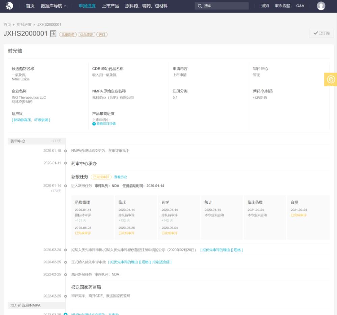Click the 2020-01-11 药审中心承办 timeline marker
The height and width of the screenshot is (315, 337).
[x=65, y=164]
